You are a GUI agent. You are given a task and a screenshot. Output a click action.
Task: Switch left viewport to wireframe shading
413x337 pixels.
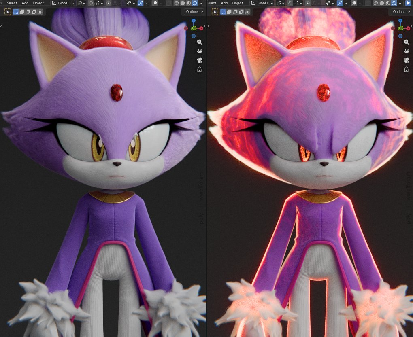point(176,3)
